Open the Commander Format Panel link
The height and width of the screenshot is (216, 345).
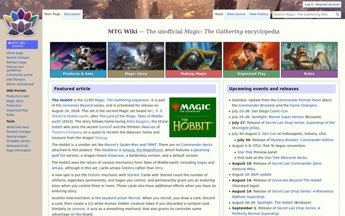pyautogui.click(x=299, y=100)
